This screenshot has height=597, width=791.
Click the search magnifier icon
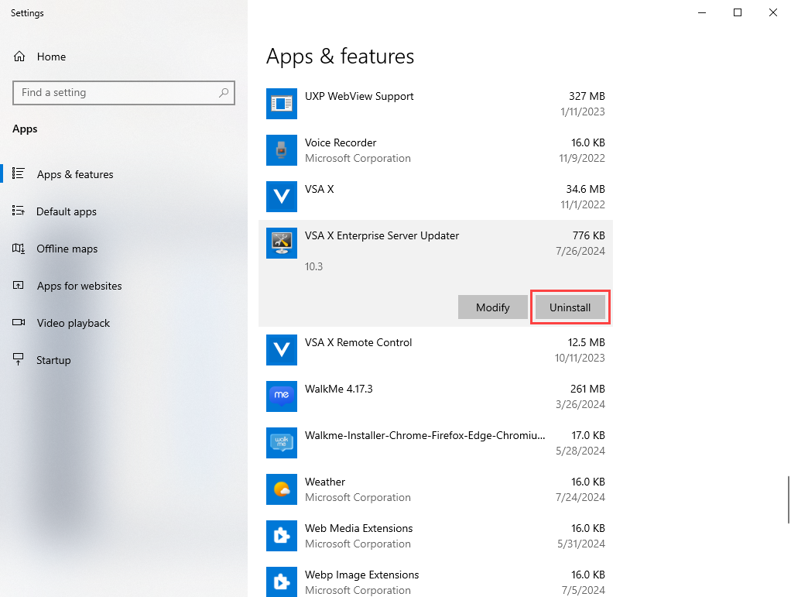(224, 93)
